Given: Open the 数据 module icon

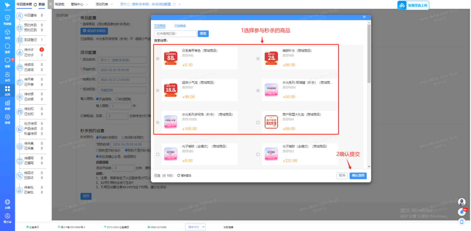Looking at the screenshot, I should coord(7,104).
